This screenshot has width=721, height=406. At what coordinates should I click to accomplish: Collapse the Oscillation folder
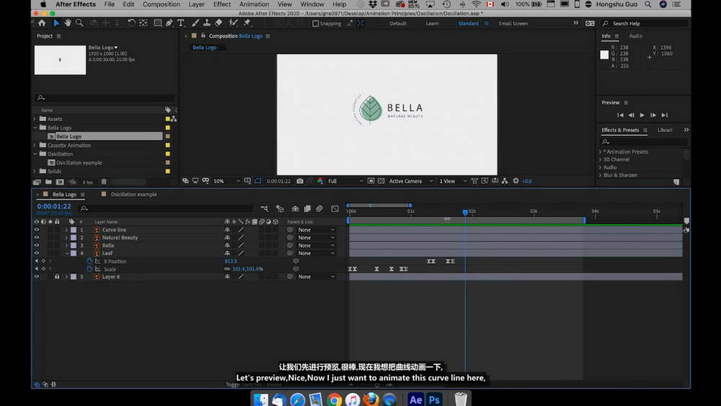35,154
